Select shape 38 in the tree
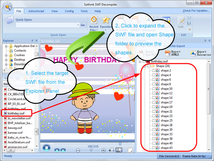This screenshot has height=161, width=214. (166, 139)
